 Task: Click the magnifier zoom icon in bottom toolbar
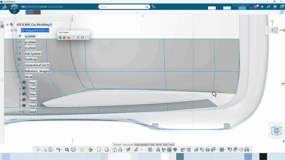[x=67, y=150]
